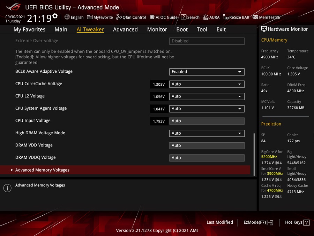The image size is (314, 236).
Task: Click the 1.305V CPU Core/Cache reading
Action: point(159,84)
